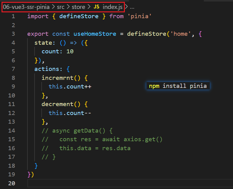Select line number 3 in the gutter
Viewport: 233px width, 189px height.
(x=13, y=34)
